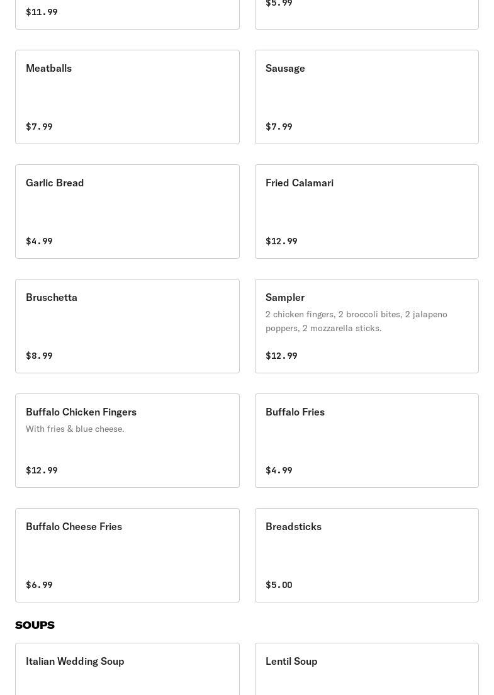Viewport: 494px width, 695px height.
Task: Click the $5.00 price on Breadsticks
Action: [x=279, y=585]
